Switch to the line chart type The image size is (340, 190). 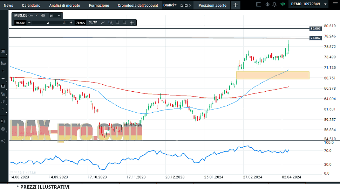[103, 22]
